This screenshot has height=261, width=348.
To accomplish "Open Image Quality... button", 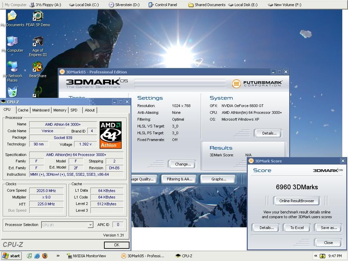I will (x=144, y=179).
